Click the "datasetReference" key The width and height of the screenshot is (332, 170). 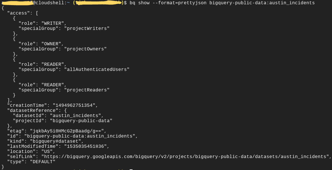(34, 110)
